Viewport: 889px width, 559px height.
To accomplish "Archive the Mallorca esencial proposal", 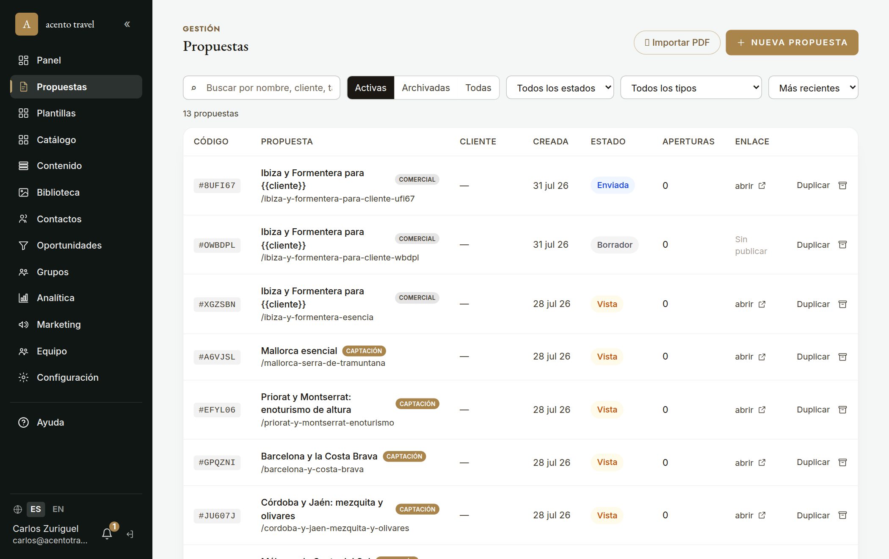I will [x=842, y=357].
